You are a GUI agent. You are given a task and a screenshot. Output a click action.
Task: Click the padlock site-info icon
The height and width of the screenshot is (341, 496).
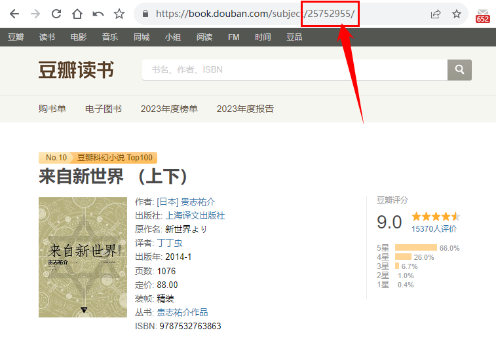145,14
